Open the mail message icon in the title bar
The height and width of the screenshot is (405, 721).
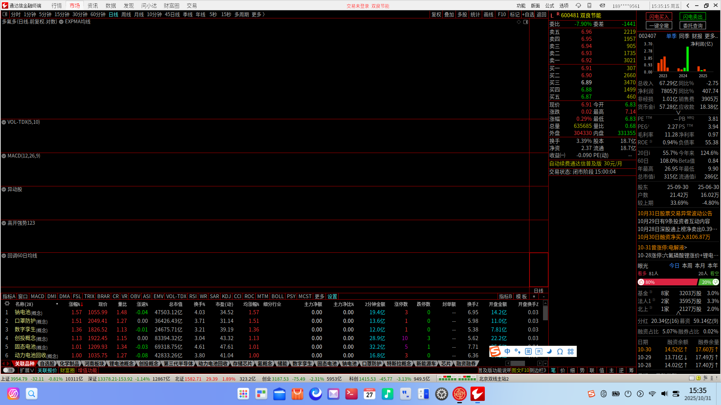[x=602, y=6]
